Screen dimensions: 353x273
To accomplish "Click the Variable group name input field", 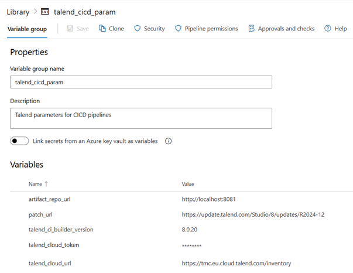I will (140, 82).
